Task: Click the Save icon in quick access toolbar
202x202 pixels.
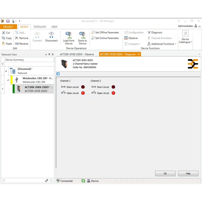Action: click(x=8, y=21)
